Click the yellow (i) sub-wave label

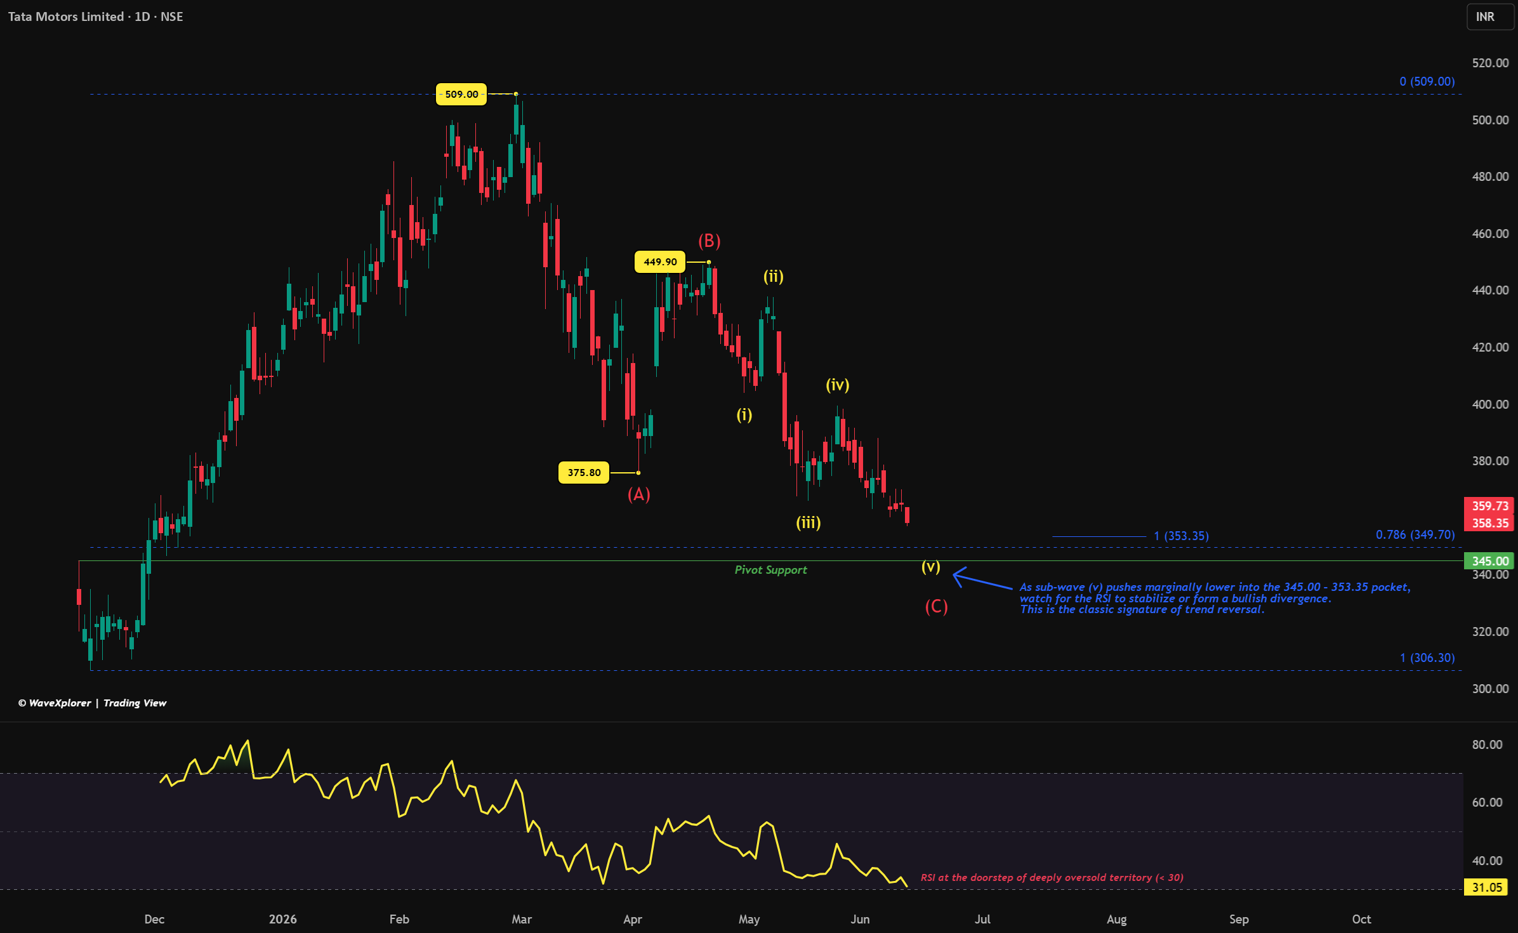[x=744, y=414]
